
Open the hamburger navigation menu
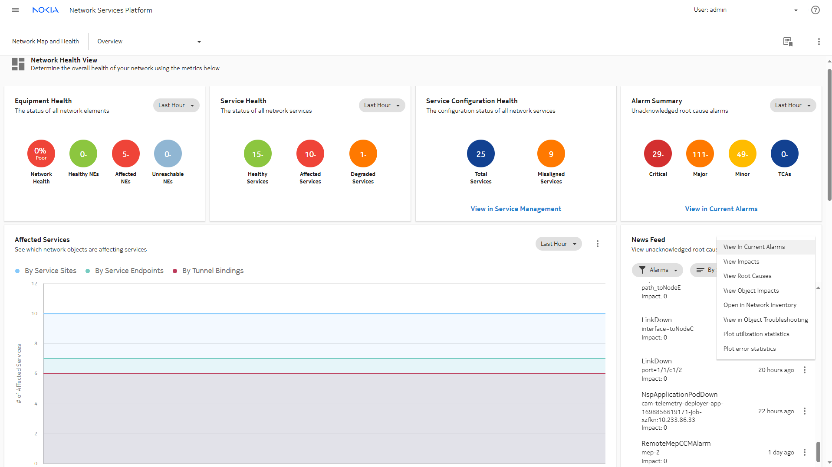pyautogui.click(x=15, y=10)
